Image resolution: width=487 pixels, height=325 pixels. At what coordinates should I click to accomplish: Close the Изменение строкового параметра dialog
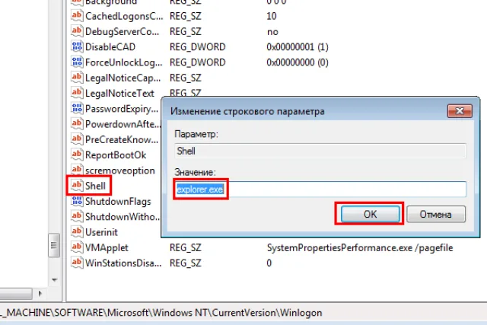460,111
